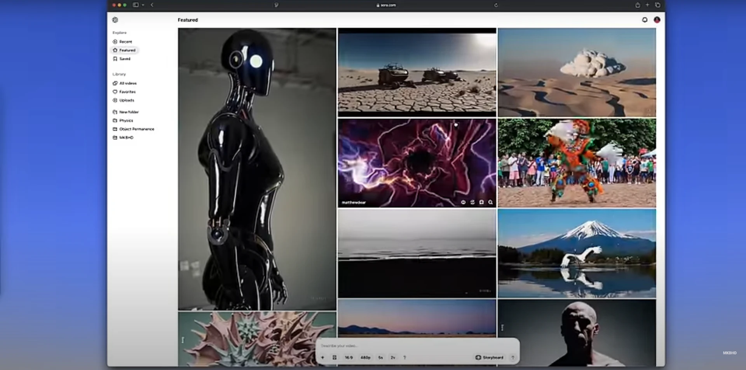Click the Describe your video input field
The image size is (746, 370).
[x=389, y=346]
